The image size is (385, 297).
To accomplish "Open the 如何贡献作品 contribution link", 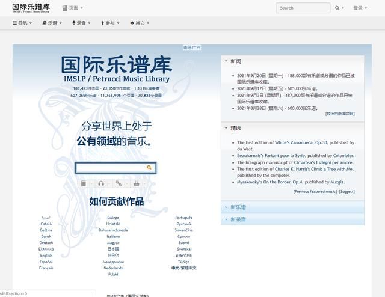I will click(116, 201).
